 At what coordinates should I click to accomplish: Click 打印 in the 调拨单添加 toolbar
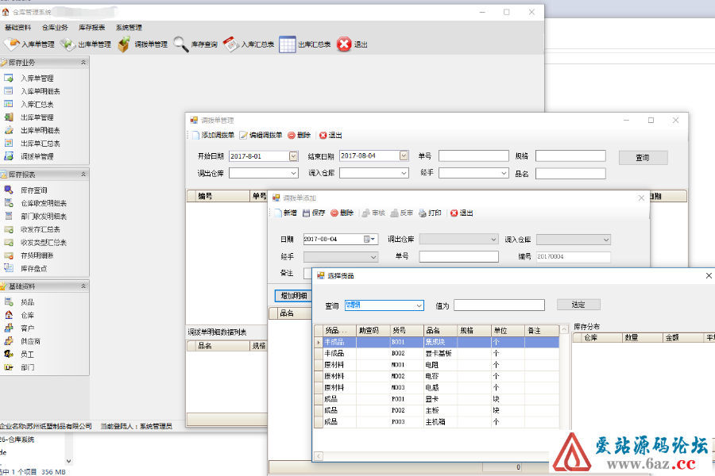click(430, 213)
